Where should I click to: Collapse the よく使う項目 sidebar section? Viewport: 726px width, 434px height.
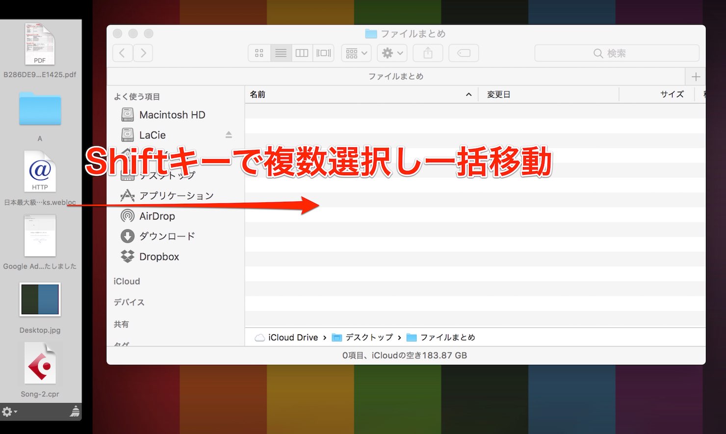137,97
